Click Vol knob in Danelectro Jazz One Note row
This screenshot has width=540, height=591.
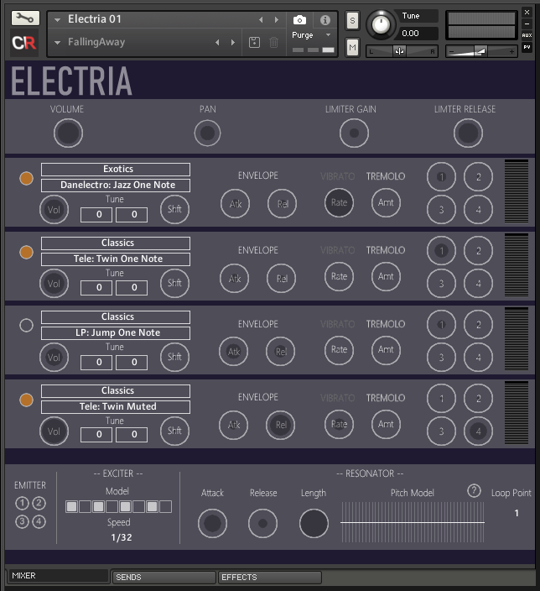[54, 210]
